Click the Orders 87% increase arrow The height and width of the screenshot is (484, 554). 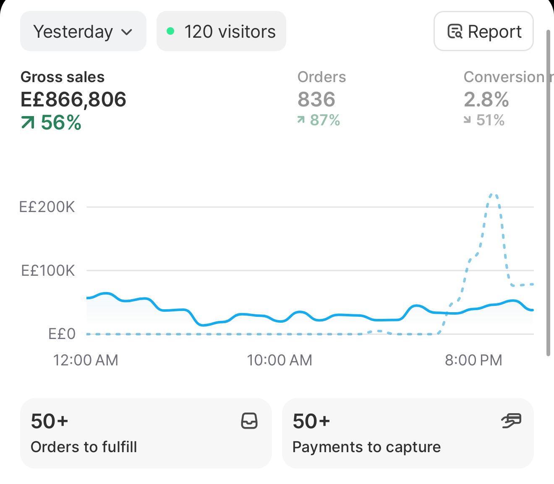(301, 120)
